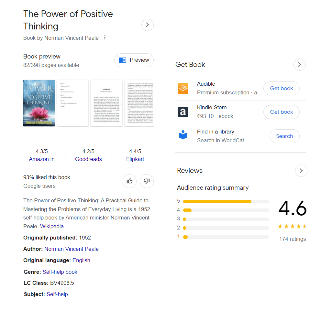
Task: Open the Flipkart rating link
Action: click(135, 159)
